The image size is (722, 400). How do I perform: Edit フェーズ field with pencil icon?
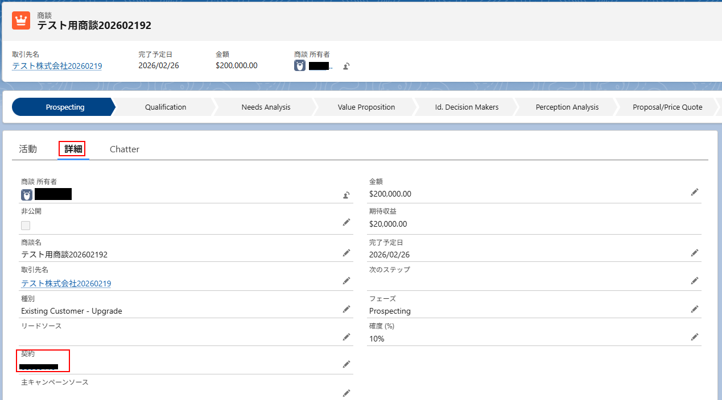click(694, 309)
